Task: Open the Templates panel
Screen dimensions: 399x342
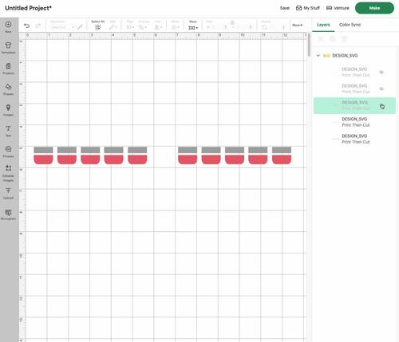Action: (8, 48)
